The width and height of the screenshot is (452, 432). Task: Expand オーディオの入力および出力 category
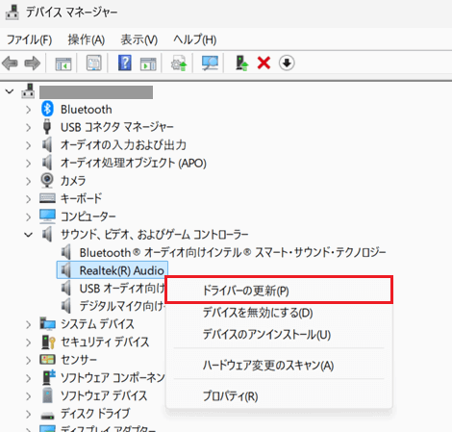pos(28,145)
